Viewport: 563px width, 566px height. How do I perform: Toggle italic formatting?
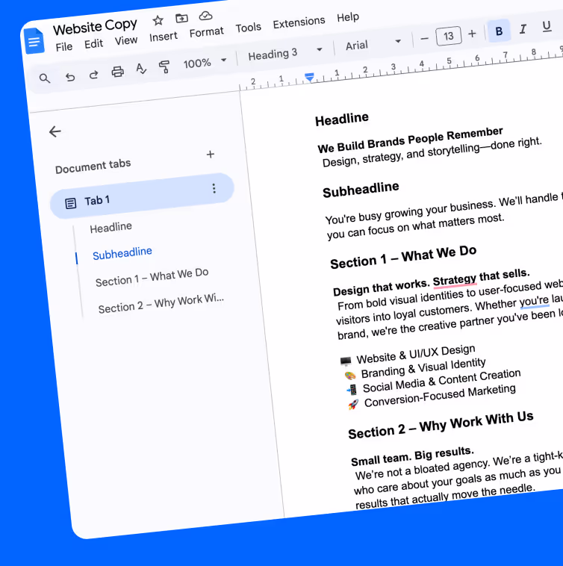(523, 28)
